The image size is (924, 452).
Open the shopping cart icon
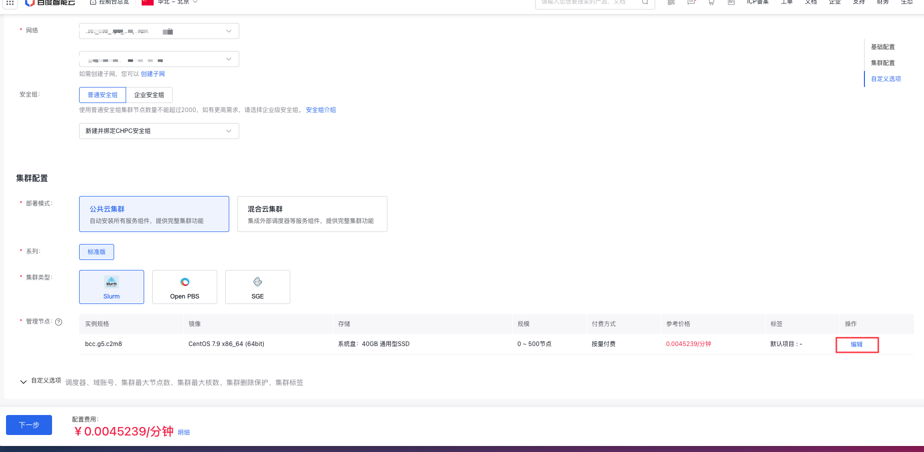(711, 2)
